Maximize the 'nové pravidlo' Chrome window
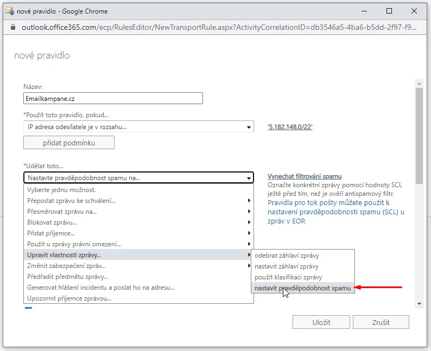The image size is (431, 351). click(x=389, y=11)
